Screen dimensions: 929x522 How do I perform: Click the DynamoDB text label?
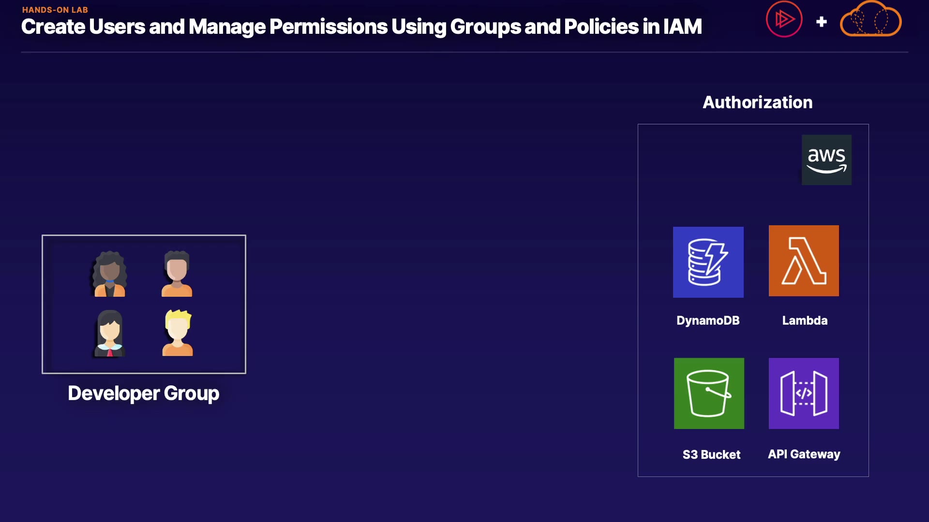tap(708, 320)
